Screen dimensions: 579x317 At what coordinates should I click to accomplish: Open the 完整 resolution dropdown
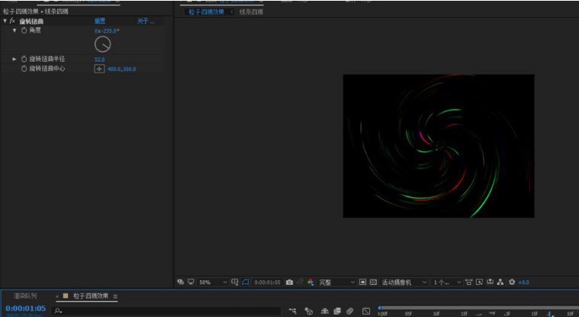tap(336, 282)
